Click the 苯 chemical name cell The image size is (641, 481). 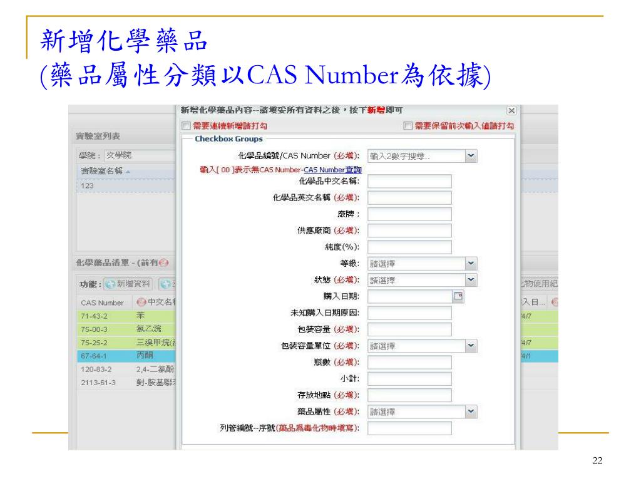[x=141, y=316]
